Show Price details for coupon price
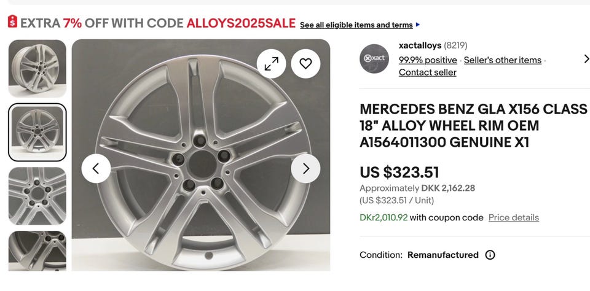590x291 pixels. [513, 218]
